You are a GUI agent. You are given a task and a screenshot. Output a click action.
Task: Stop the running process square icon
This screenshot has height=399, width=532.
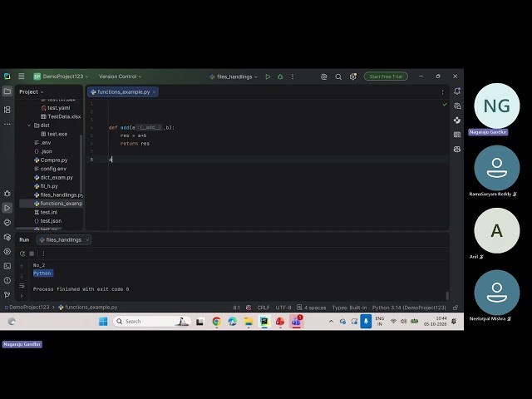point(32,254)
